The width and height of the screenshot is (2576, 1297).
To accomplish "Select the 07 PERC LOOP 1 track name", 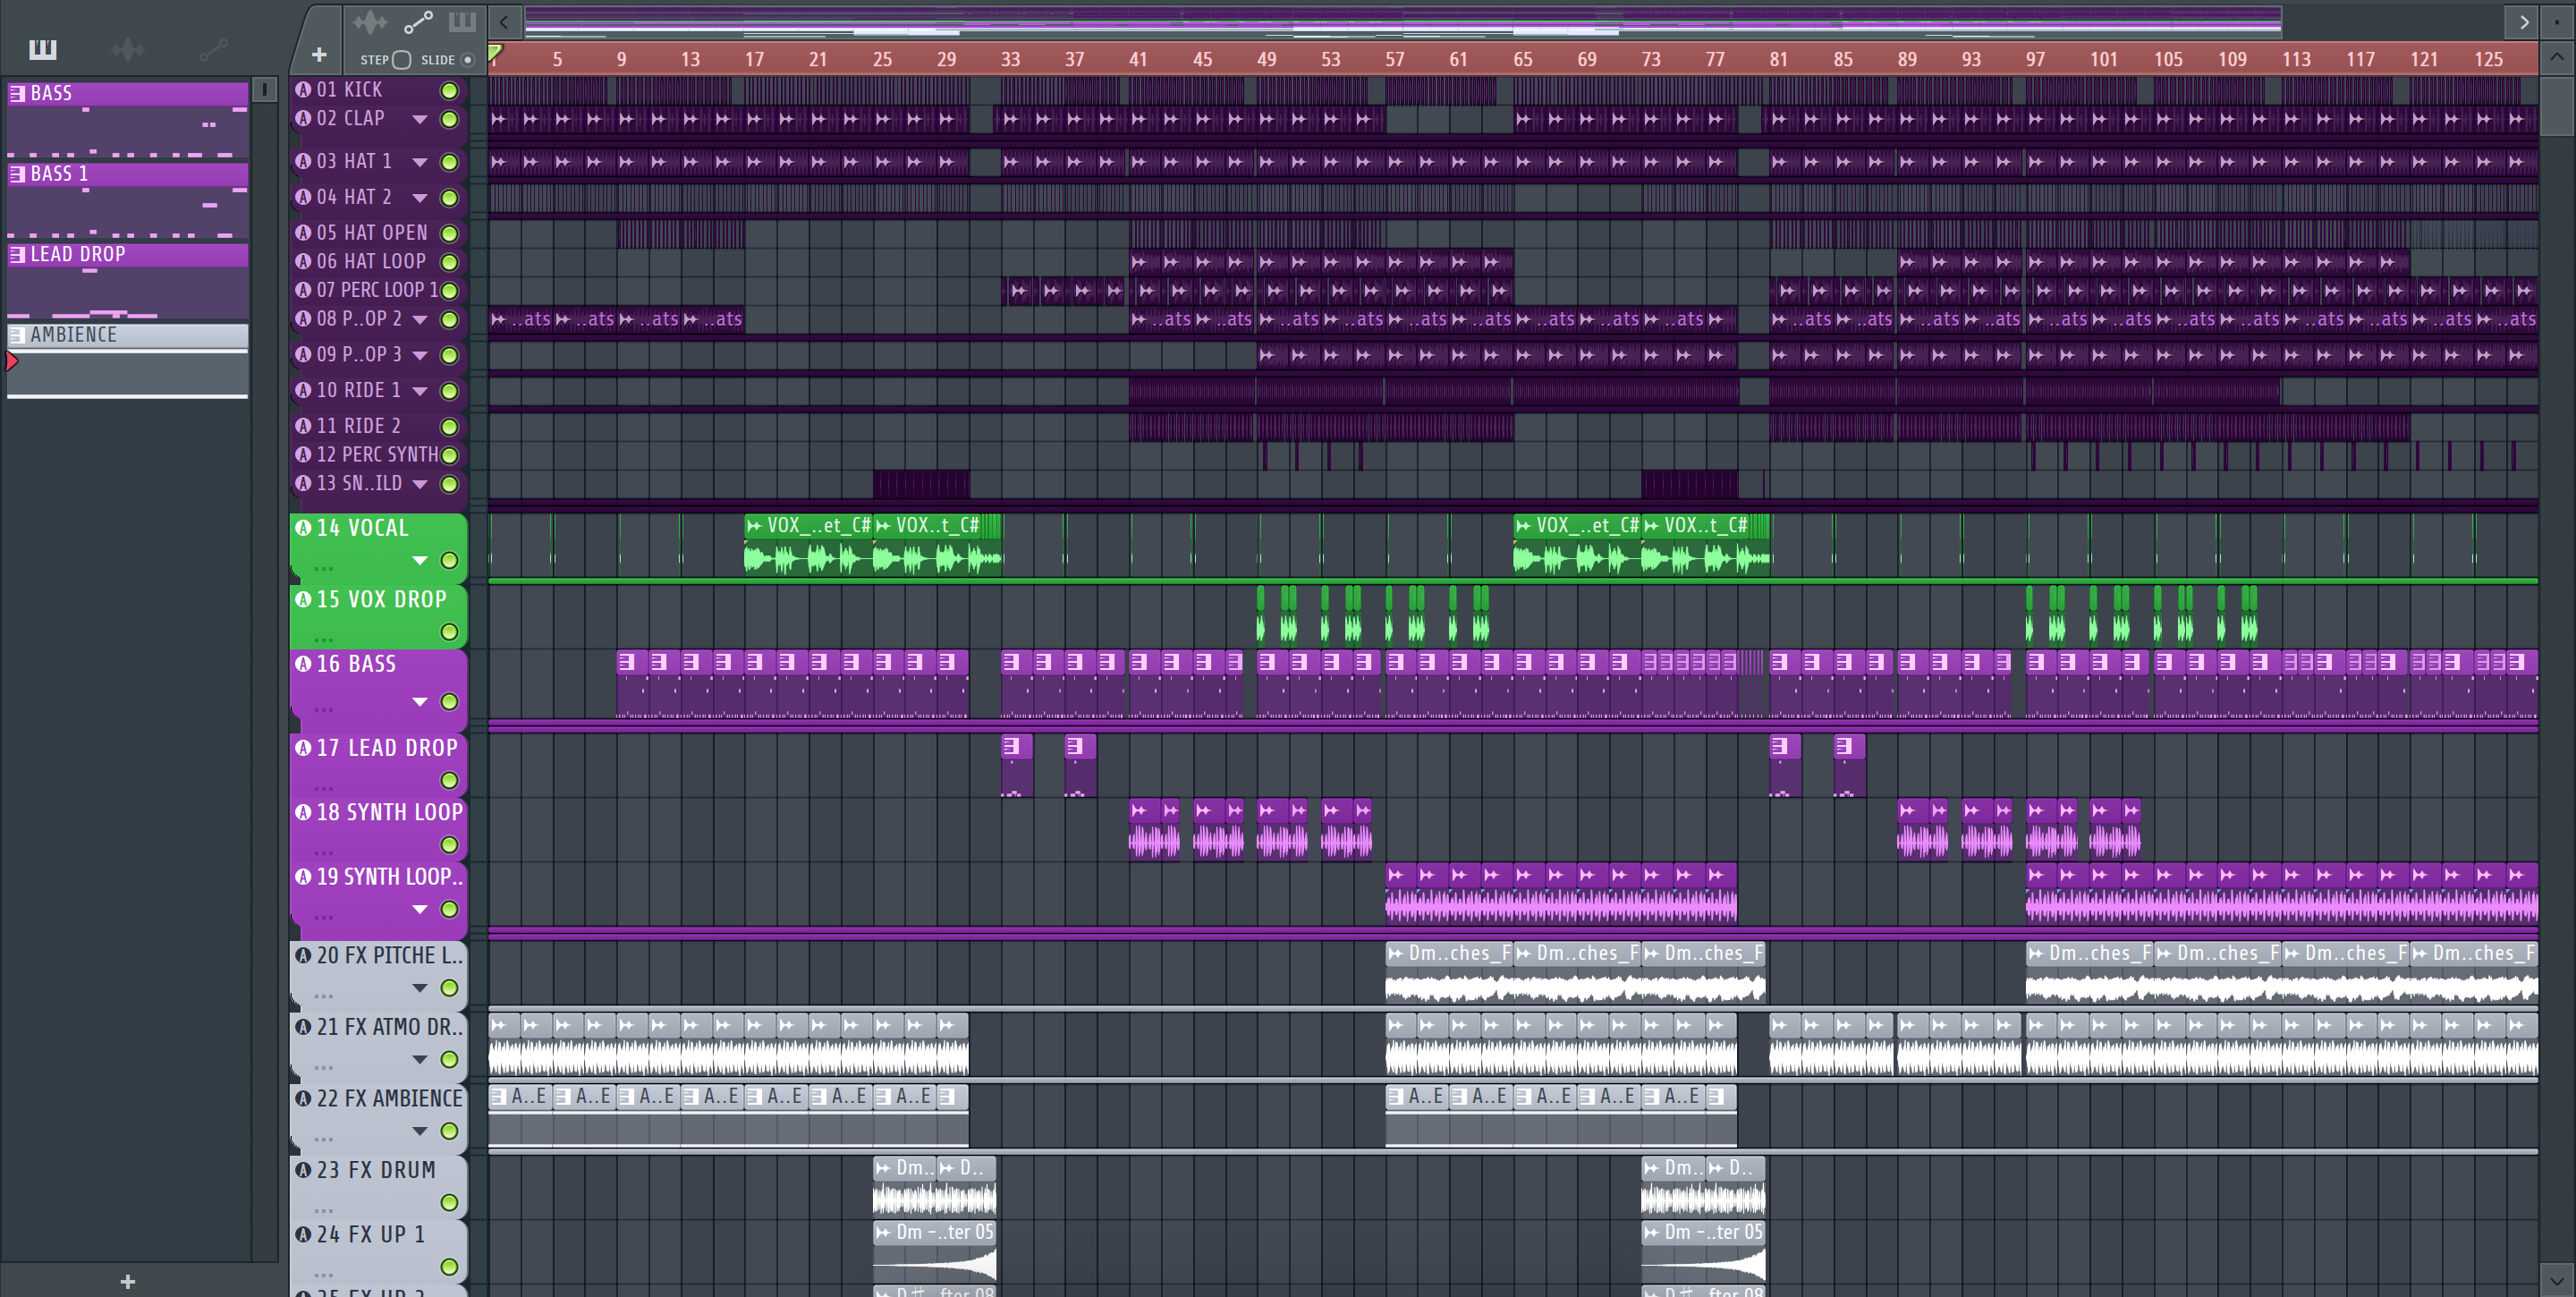I will tap(377, 290).
